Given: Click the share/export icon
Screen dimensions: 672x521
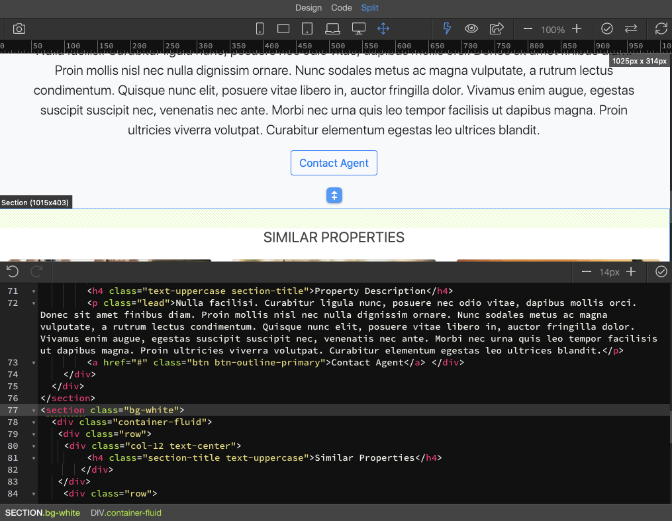Looking at the screenshot, I should tap(496, 28).
